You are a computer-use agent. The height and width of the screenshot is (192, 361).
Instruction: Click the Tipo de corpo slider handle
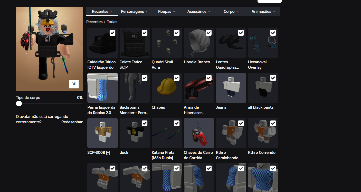pos(19,104)
